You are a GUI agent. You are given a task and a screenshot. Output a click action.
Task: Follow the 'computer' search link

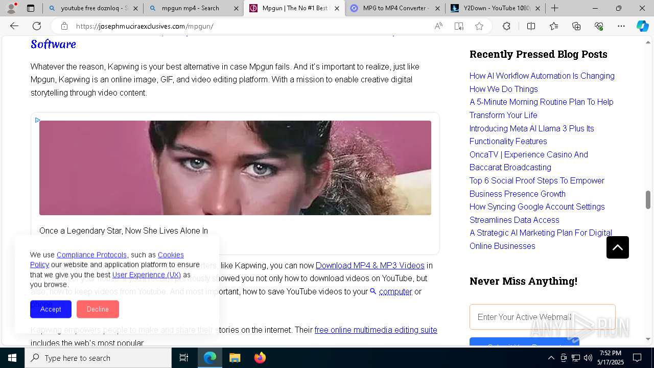pyautogui.click(x=395, y=291)
